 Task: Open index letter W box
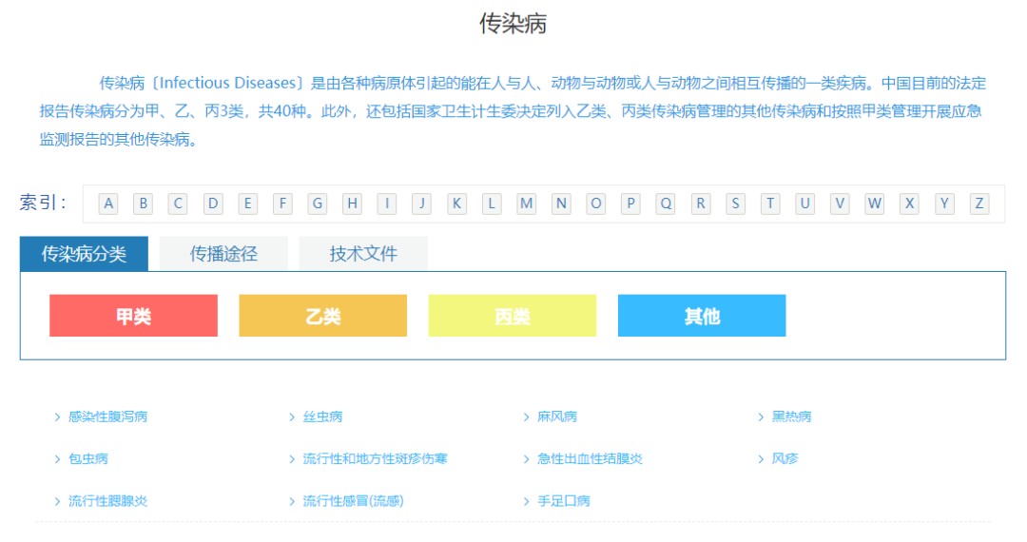(875, 203)
